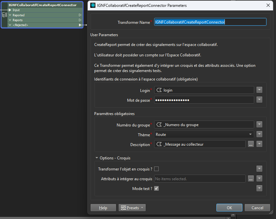
Task: Click the Input port arrow on transformer
Action: pos(10,10)
